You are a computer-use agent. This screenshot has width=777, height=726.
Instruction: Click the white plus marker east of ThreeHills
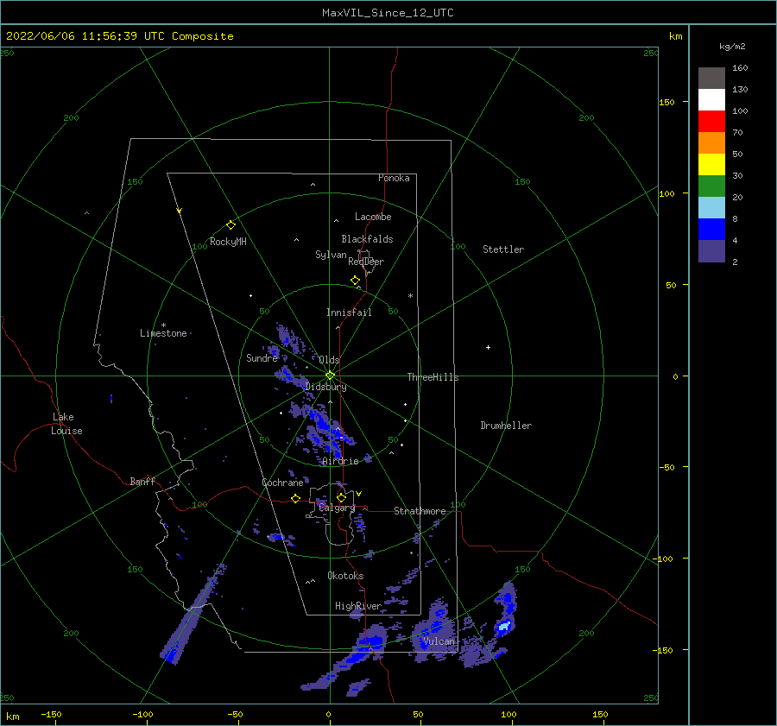point(488,347)
